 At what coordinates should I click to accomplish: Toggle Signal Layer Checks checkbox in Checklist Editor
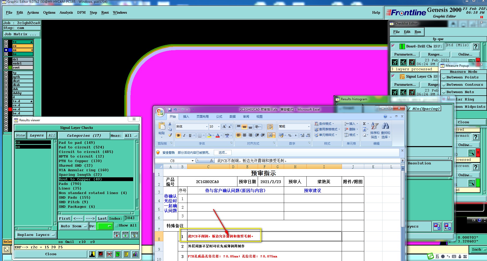[393, 76]
